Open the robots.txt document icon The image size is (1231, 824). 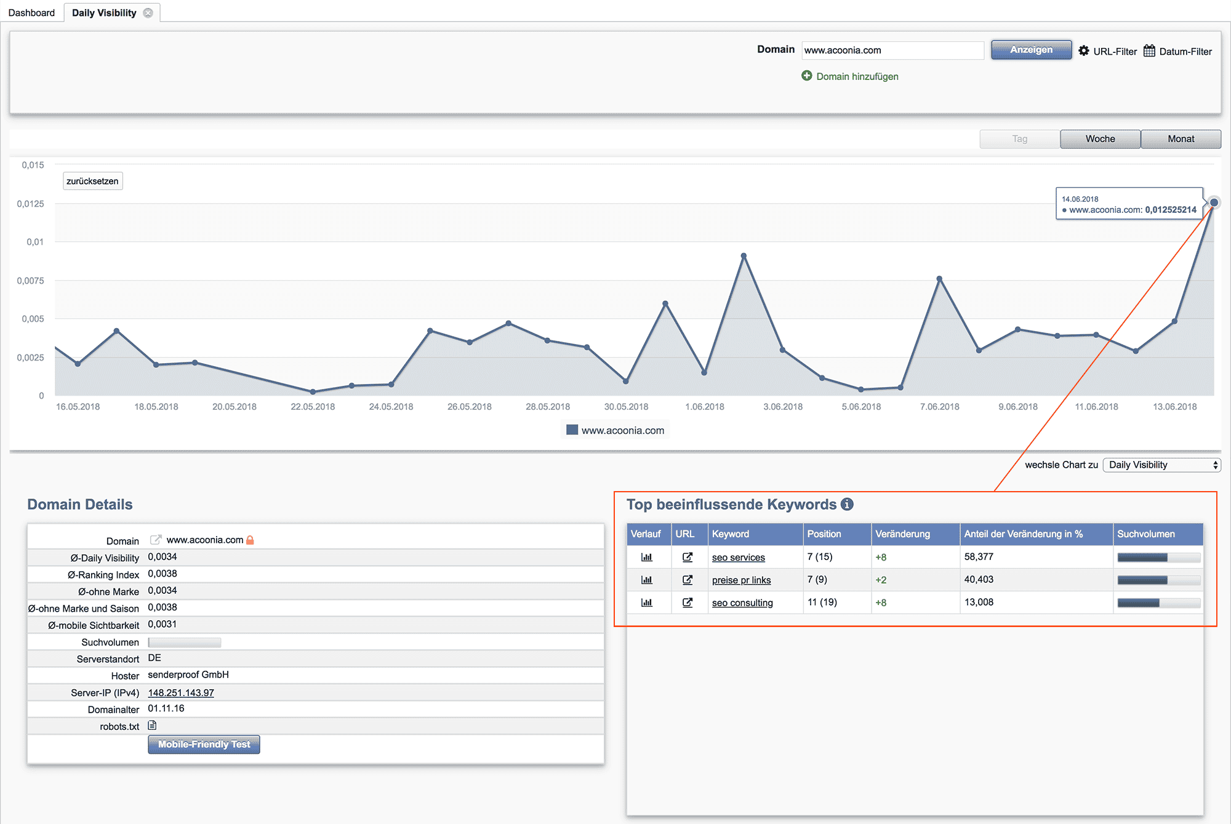point(152,726)
